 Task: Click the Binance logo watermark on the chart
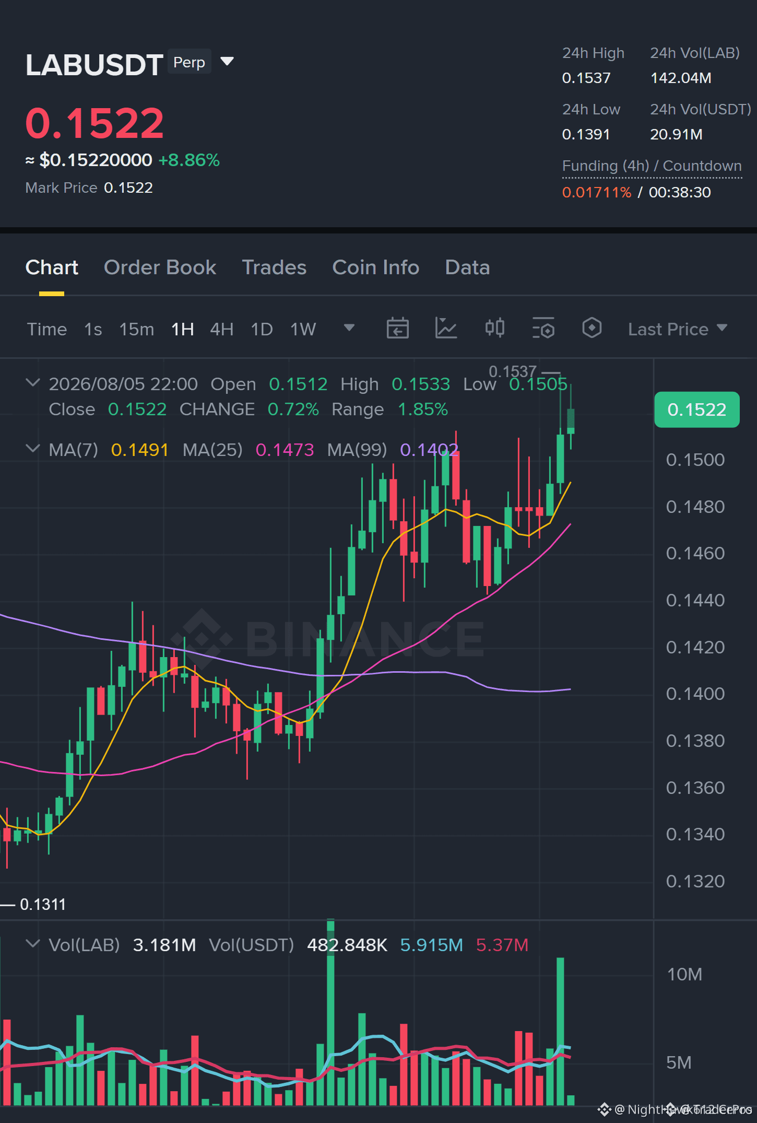327,639
